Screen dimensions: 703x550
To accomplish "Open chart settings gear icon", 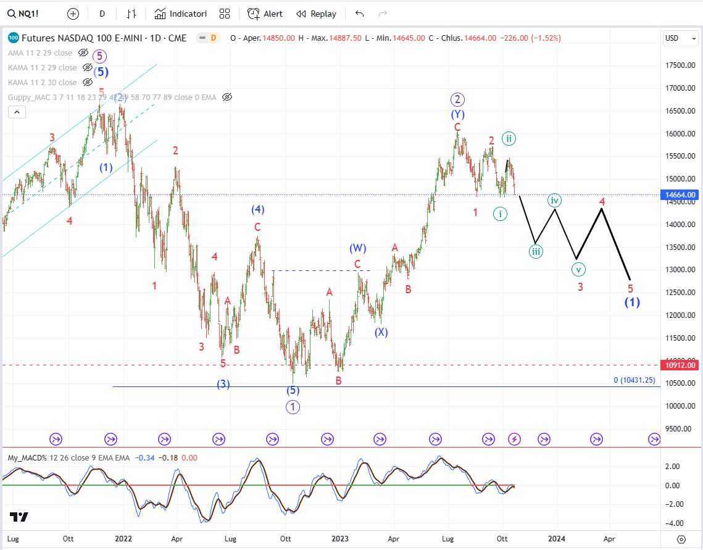I will click(x=681, y=539).
